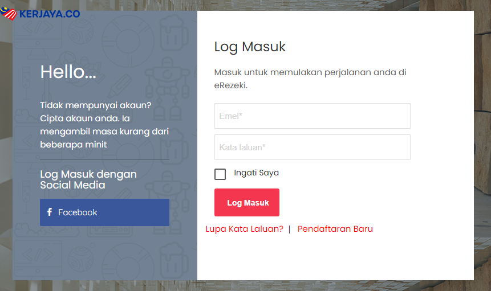This screenshot has height=291, width=491.
Task: Click the Tidak mempunyai akaun? paragraph
Action: click(104, 125)
